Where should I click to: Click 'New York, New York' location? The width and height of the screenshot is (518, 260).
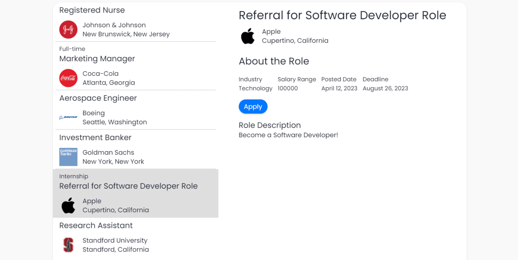click(x=113, y=161)
